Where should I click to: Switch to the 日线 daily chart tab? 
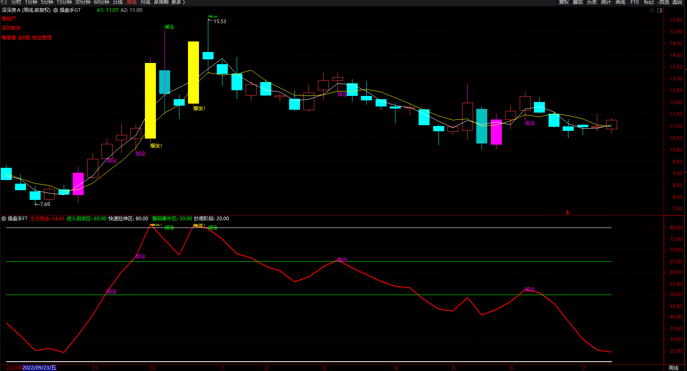[118, 2]
